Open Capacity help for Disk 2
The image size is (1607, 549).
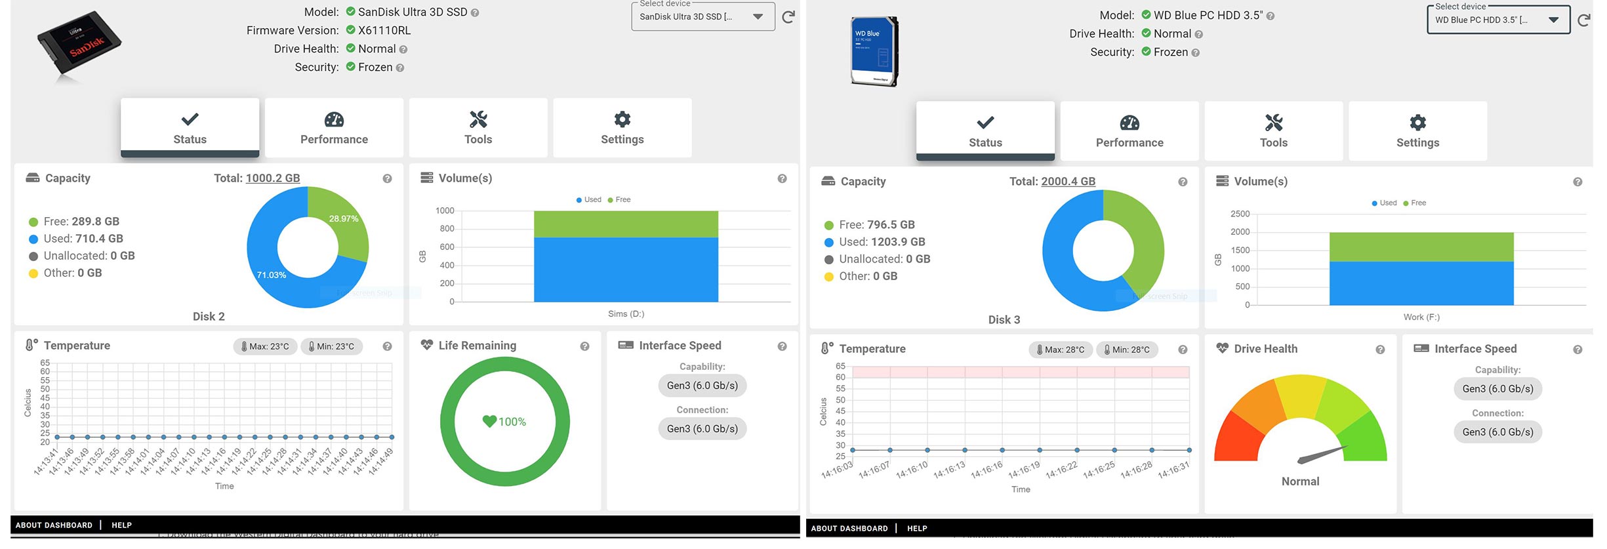click(388, 178)
